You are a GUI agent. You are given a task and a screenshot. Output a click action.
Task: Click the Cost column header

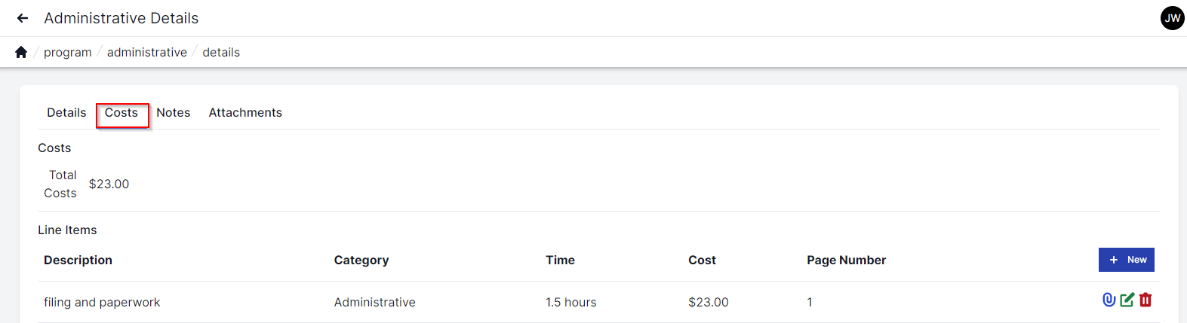pos(702,260)
